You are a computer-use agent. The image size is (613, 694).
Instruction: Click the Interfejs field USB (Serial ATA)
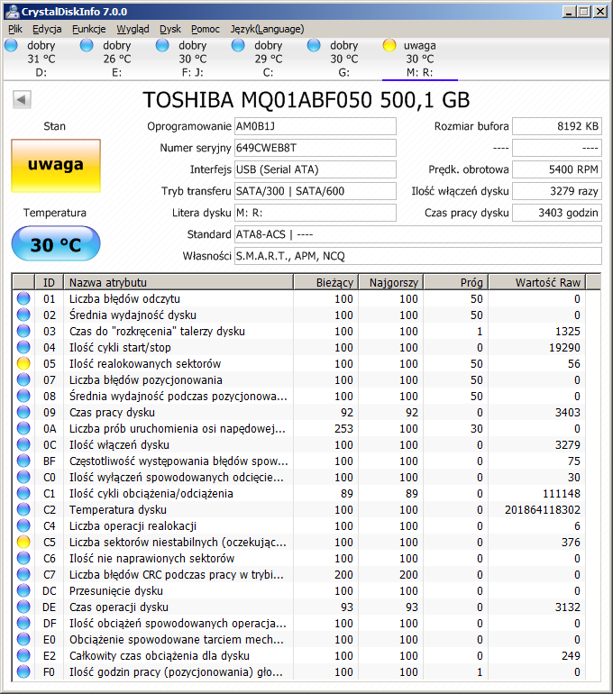tap(316, 169)
